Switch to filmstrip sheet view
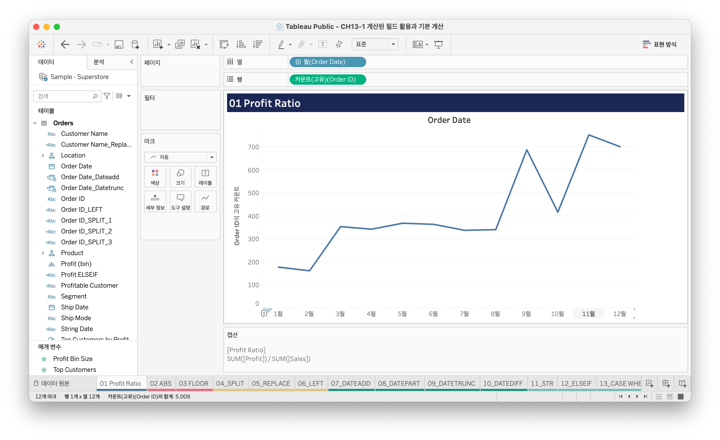The width and height of the screenshot is (720, 440). [x=670, y=397]
